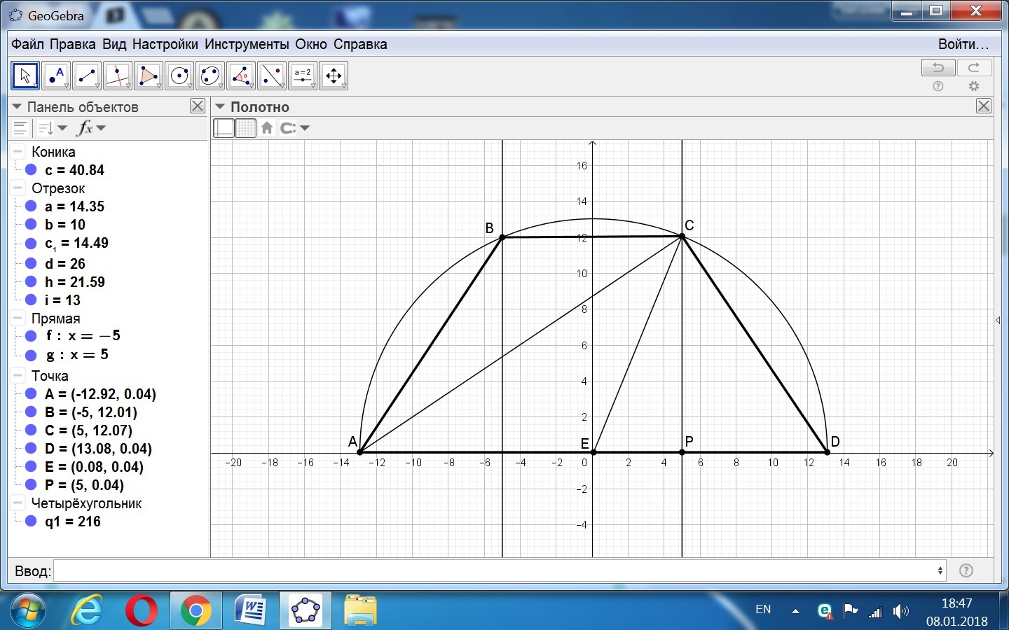Open the point capturing magnet dropdown
The image size is (1009, 630).
[294, 128]
